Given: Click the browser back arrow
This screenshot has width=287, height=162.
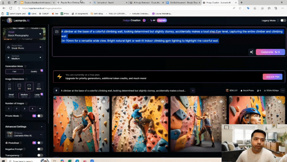Looking at the screenshot, I should click(4, 8).
